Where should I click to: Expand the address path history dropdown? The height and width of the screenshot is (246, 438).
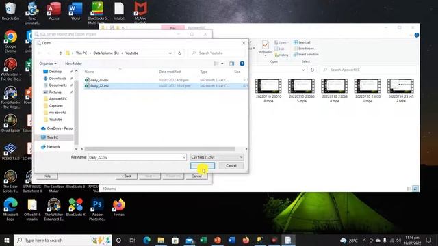point(170,53)
